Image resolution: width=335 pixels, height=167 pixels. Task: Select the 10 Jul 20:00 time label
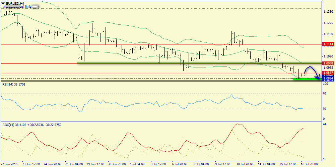tap(245, 164)
